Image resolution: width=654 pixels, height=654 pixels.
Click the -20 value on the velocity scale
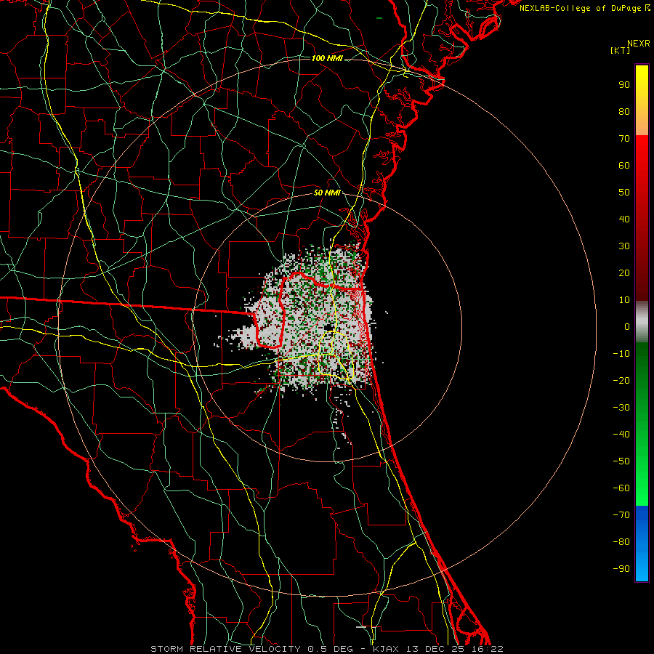(621, 381)
